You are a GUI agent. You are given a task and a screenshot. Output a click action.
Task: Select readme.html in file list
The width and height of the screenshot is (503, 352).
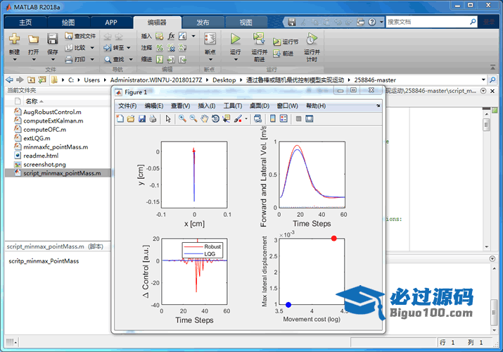click(x=41, y=156)
